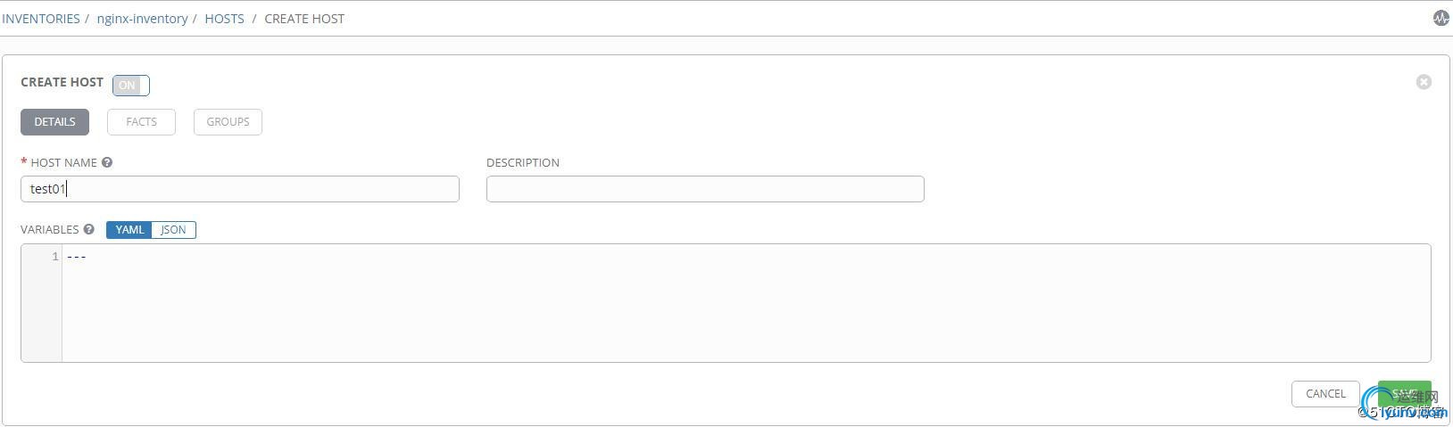This screenshot has height=427, width=1453.
Task: Click line number 1 in editor gutter
Action: 55,257
